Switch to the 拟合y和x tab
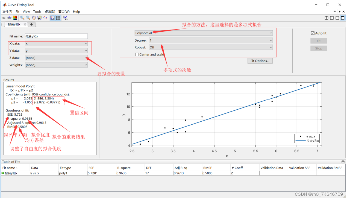 [14, 24]
